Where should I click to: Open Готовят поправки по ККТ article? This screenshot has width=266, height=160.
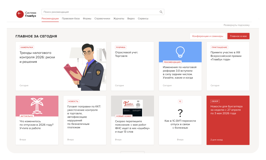(x=84, y=117)
